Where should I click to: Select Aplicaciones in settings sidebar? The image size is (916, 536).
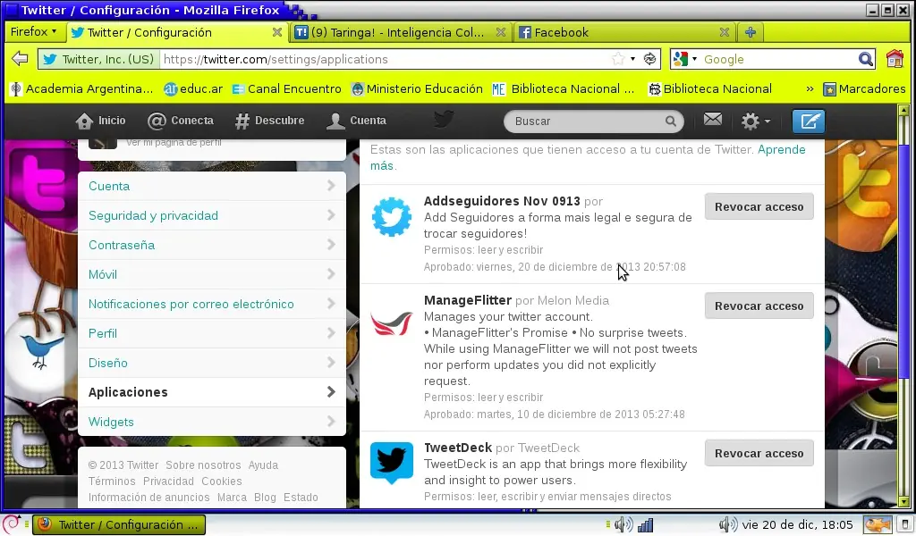pos(212,392)
